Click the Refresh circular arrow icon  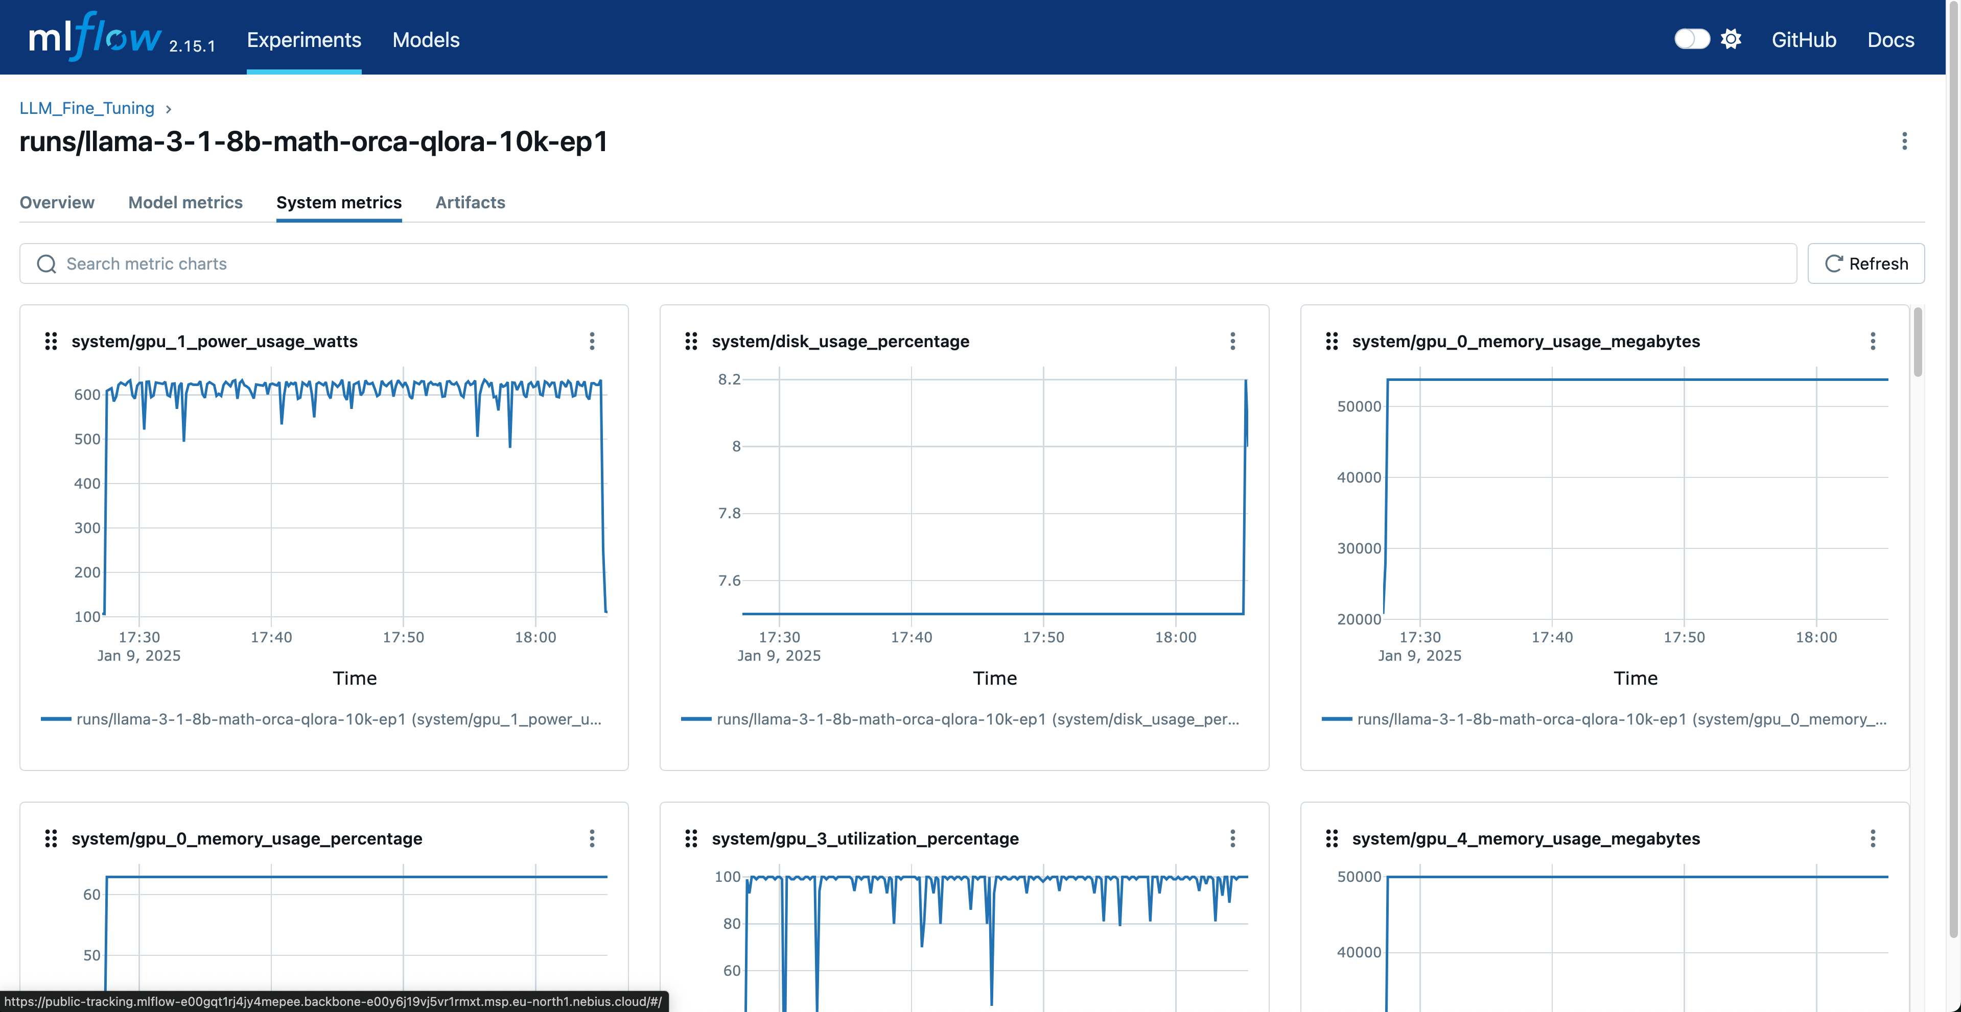[1833, 263]
